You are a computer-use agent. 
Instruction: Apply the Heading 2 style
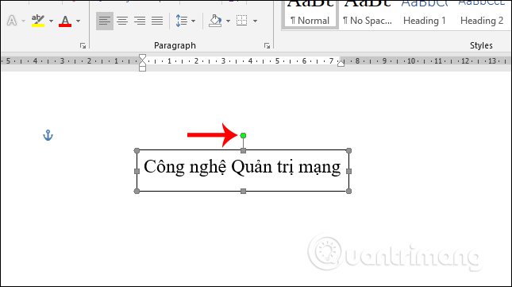point(482,15)
